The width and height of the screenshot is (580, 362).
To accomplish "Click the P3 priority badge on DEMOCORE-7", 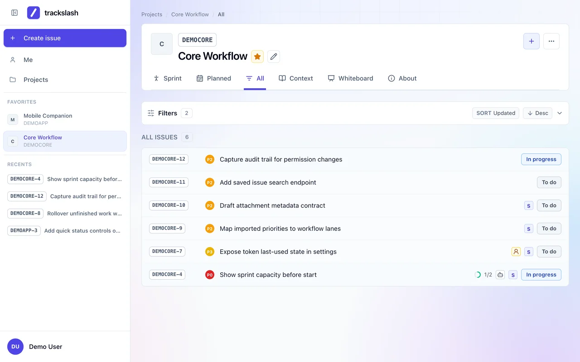I will coord(209,252).
